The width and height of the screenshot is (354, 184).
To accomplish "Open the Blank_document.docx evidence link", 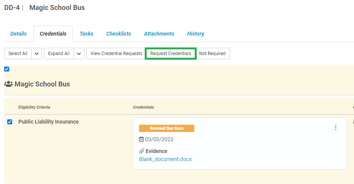I will point(165,159).
